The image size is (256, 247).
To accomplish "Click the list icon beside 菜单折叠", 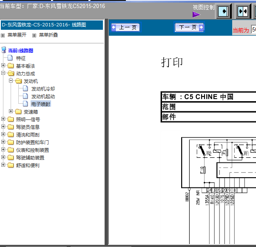I will (34, 35).
